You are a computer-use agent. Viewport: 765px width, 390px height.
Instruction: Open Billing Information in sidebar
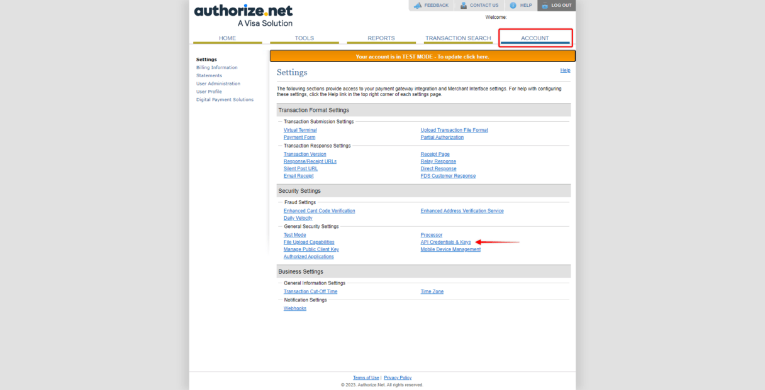(217, 68)
